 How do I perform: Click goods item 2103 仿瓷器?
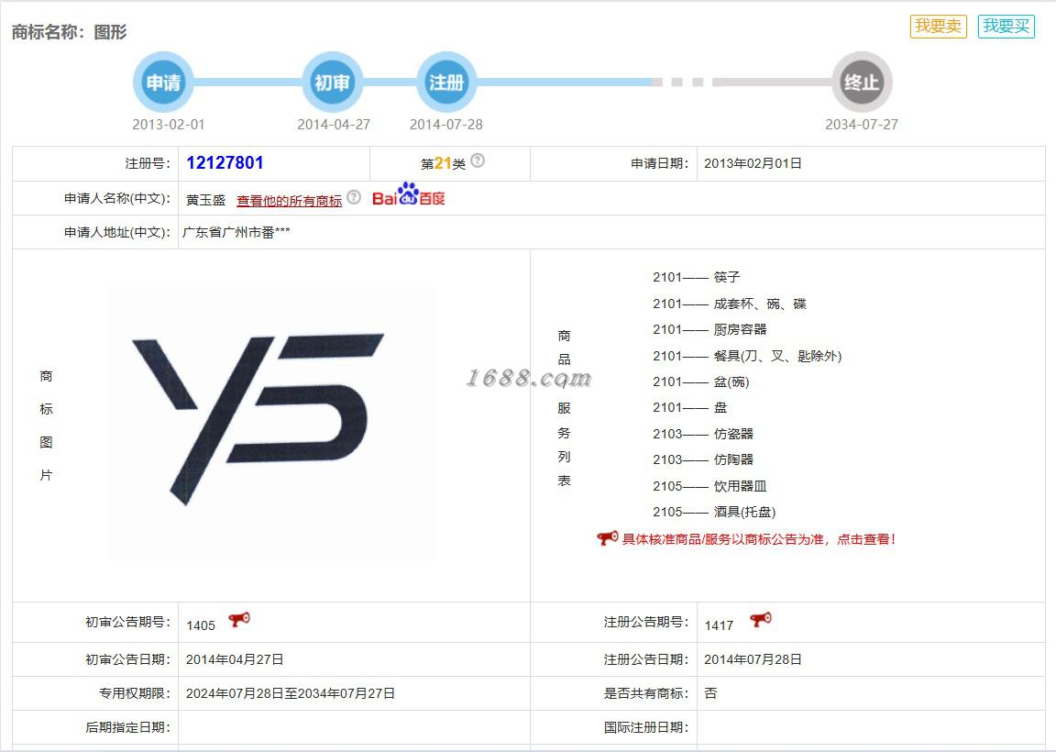pyautogui.click(x=703, y=434)
